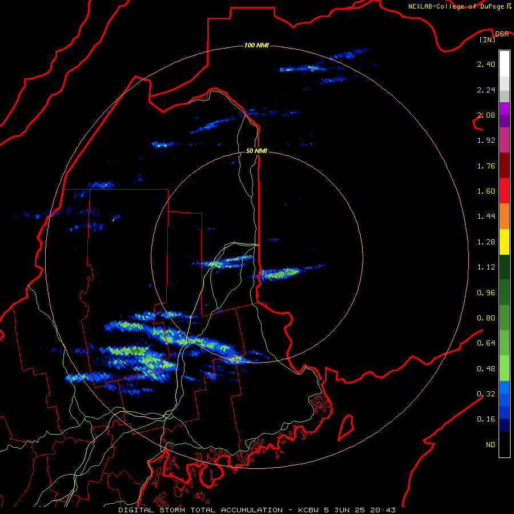The image size is (514, 514).
Task: Click the darkest green 1.12 legend swatch
Action: point(504,267)
